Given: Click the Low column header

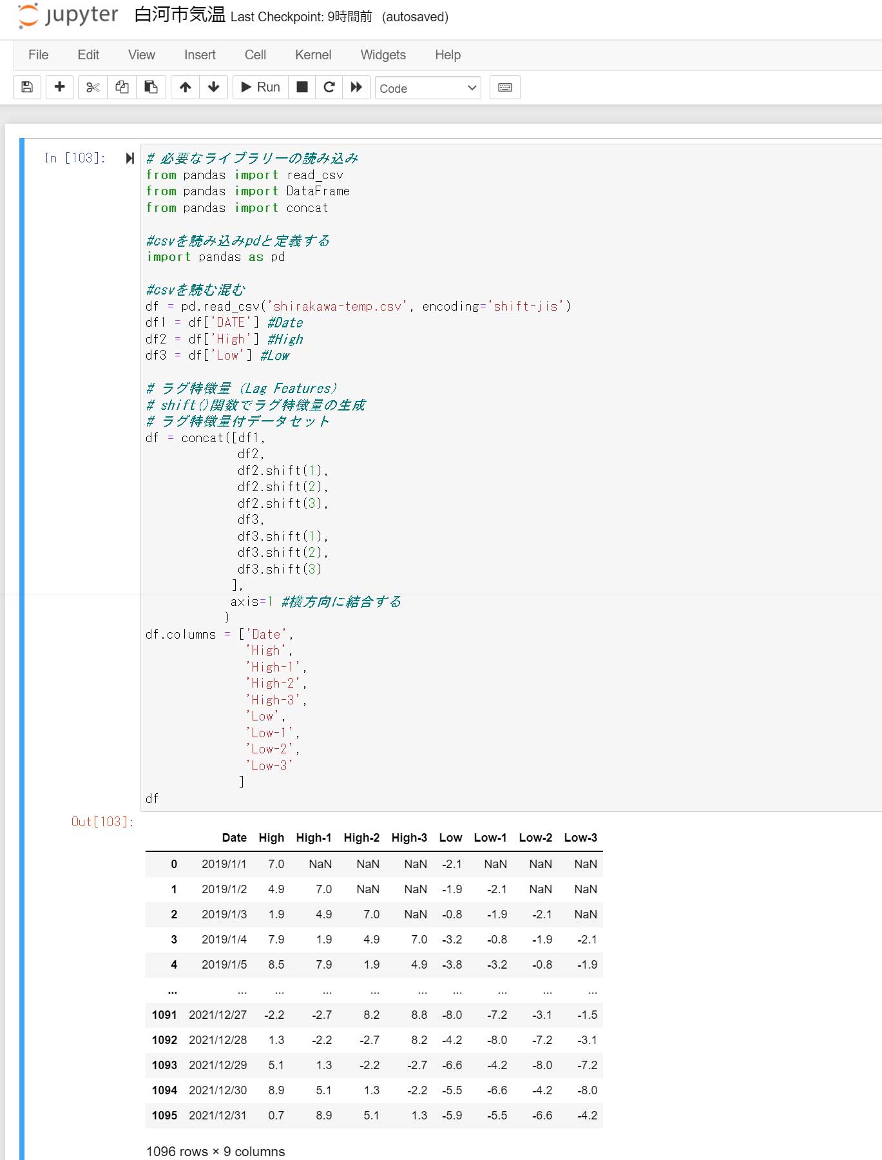Looking at the screenshot, I should (451, 838).
